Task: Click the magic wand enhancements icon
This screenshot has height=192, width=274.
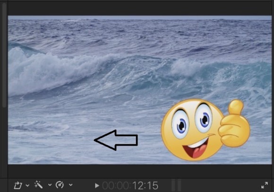Action: click(39, 184)
